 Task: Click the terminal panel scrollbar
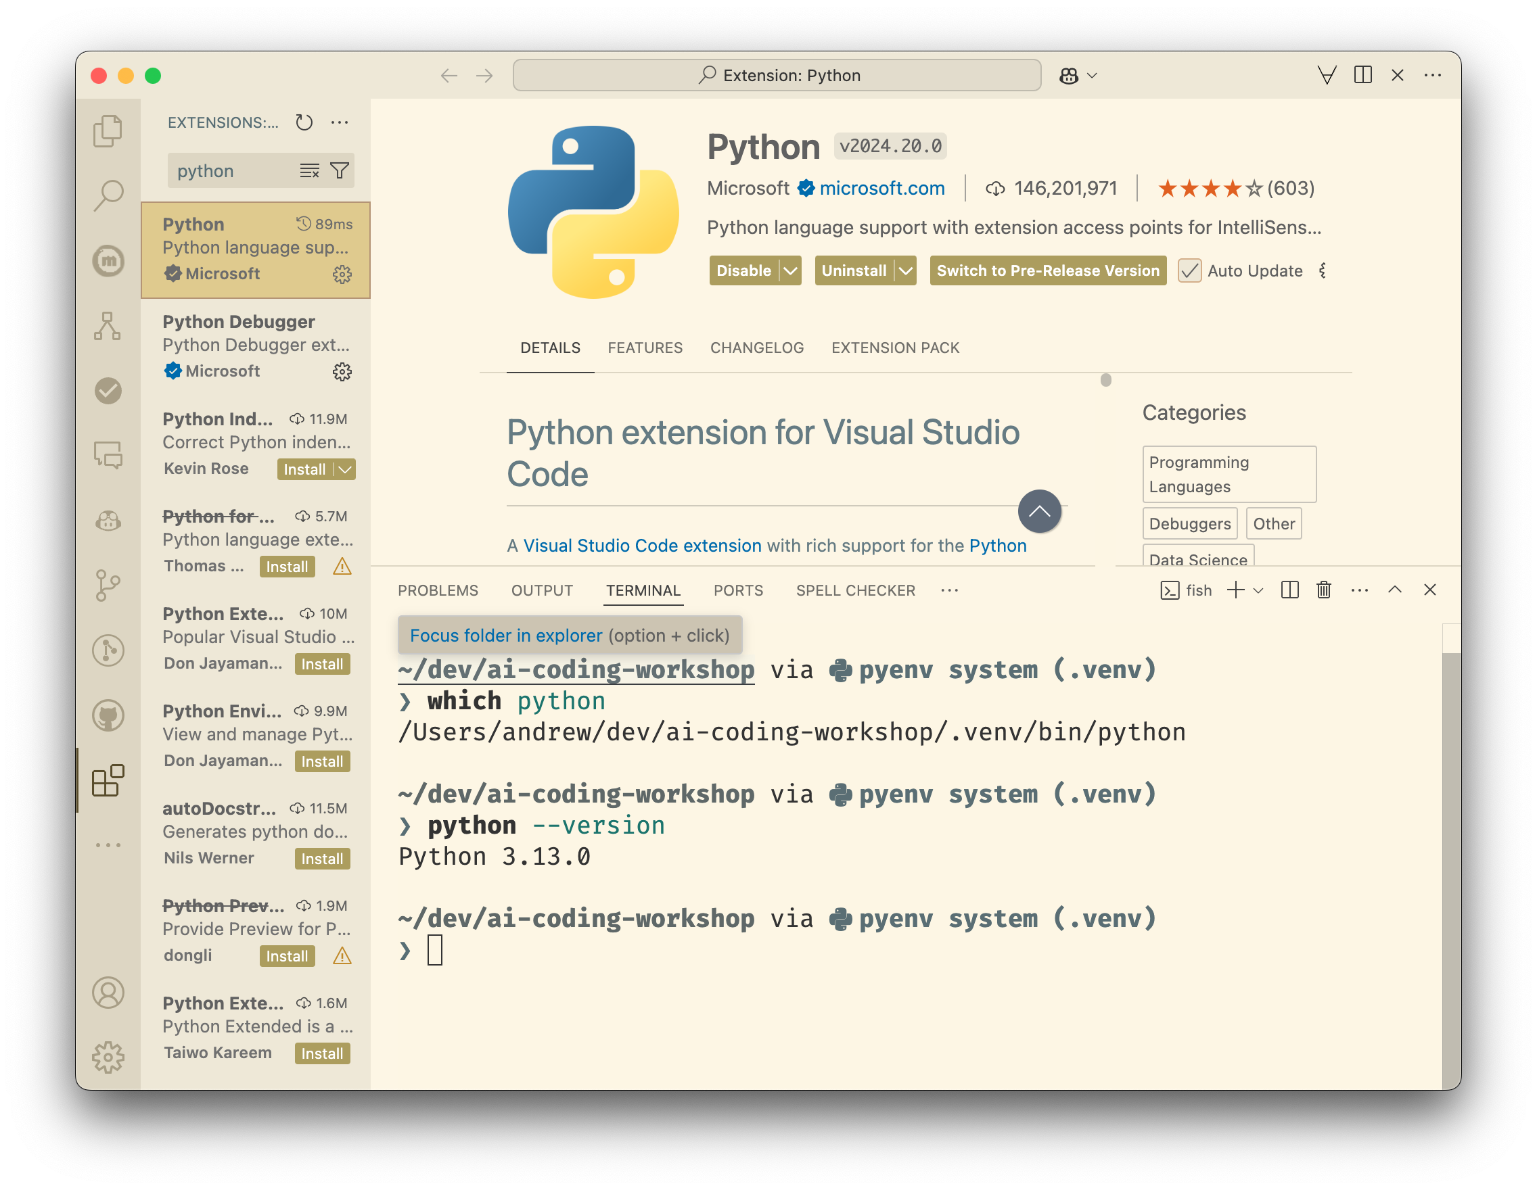coord(1450,871)
